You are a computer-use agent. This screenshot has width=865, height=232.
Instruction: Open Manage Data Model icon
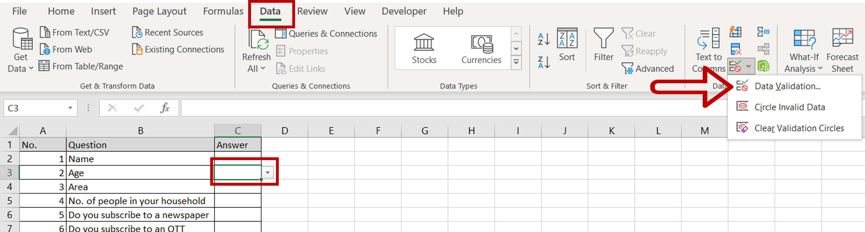coord(763,66)
